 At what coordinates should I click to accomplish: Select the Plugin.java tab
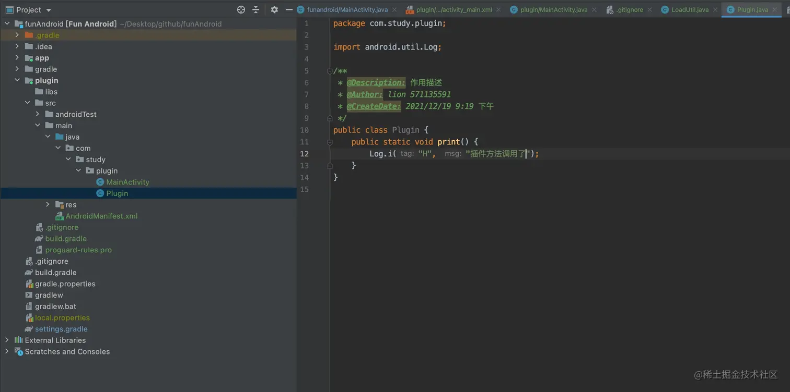tap(752, 10)
